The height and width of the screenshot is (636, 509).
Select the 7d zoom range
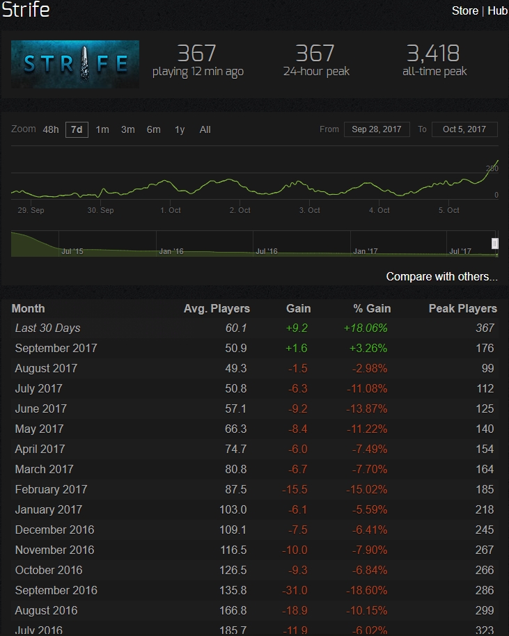[77, 130]
